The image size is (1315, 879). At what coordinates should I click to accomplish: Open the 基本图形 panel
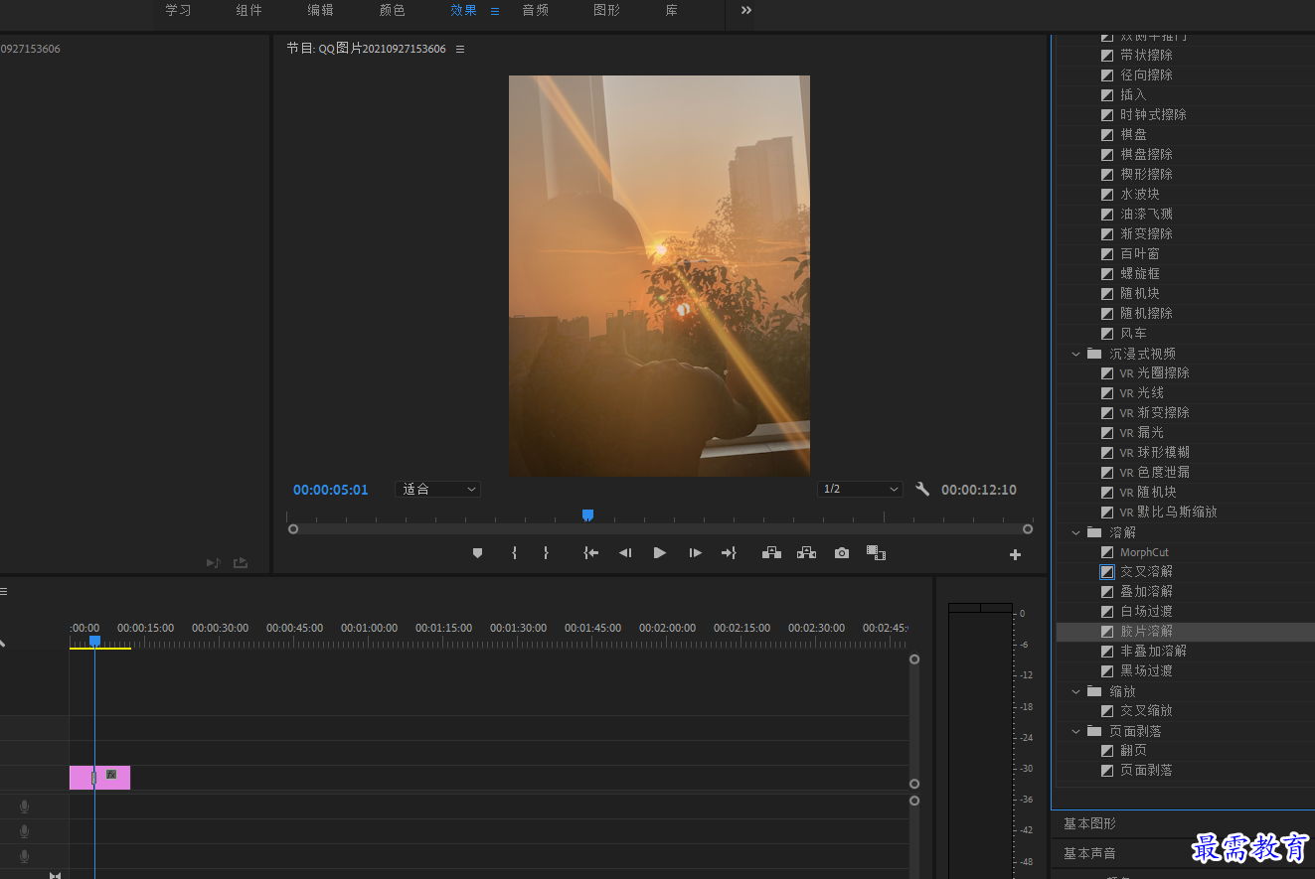pos(1090,823)
